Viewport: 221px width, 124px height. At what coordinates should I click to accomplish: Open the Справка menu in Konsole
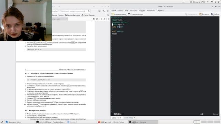(160, 11)
